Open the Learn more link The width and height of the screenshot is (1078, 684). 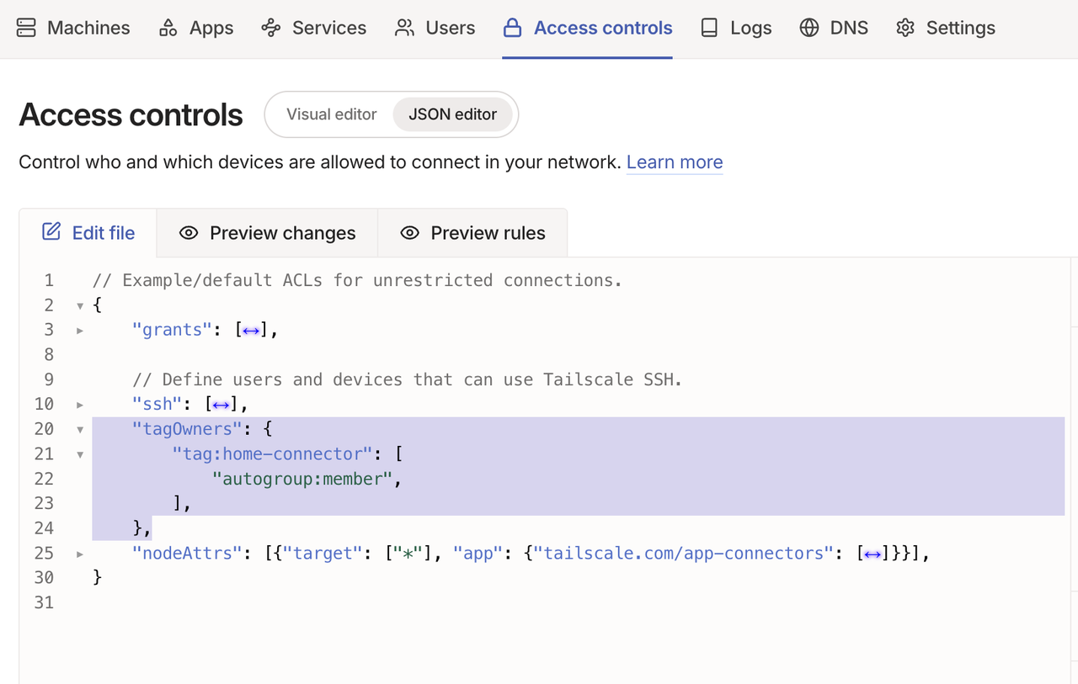pos(674,162)
